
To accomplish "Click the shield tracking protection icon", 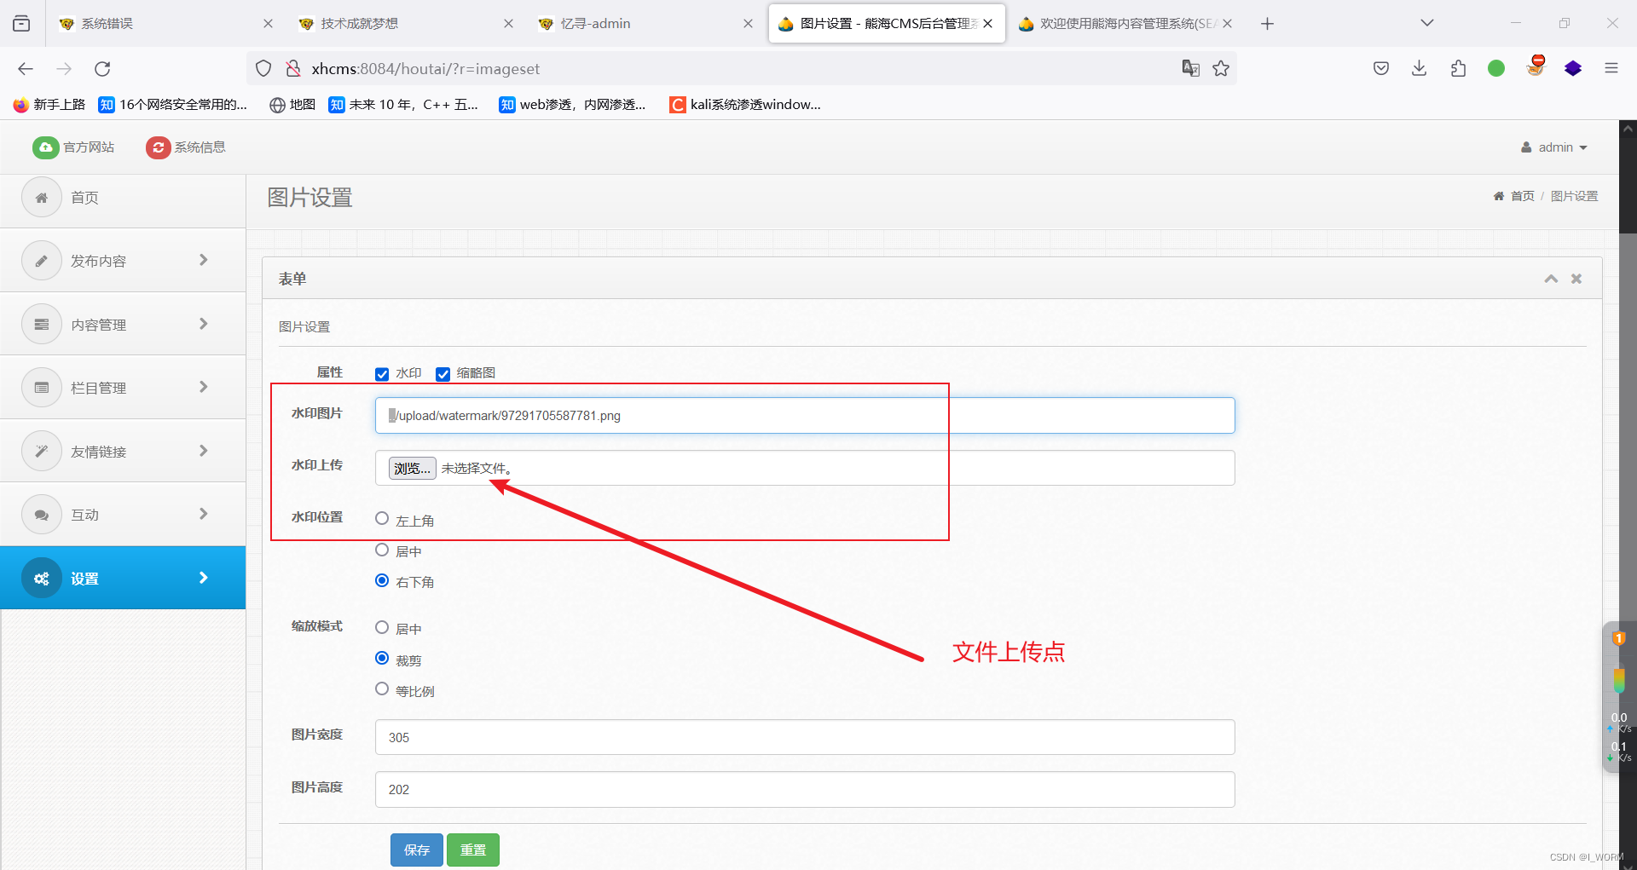I will [263, 69].
